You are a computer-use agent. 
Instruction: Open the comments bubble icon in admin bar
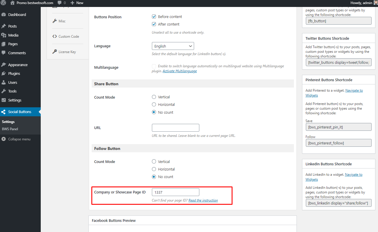tap(60, 3)
